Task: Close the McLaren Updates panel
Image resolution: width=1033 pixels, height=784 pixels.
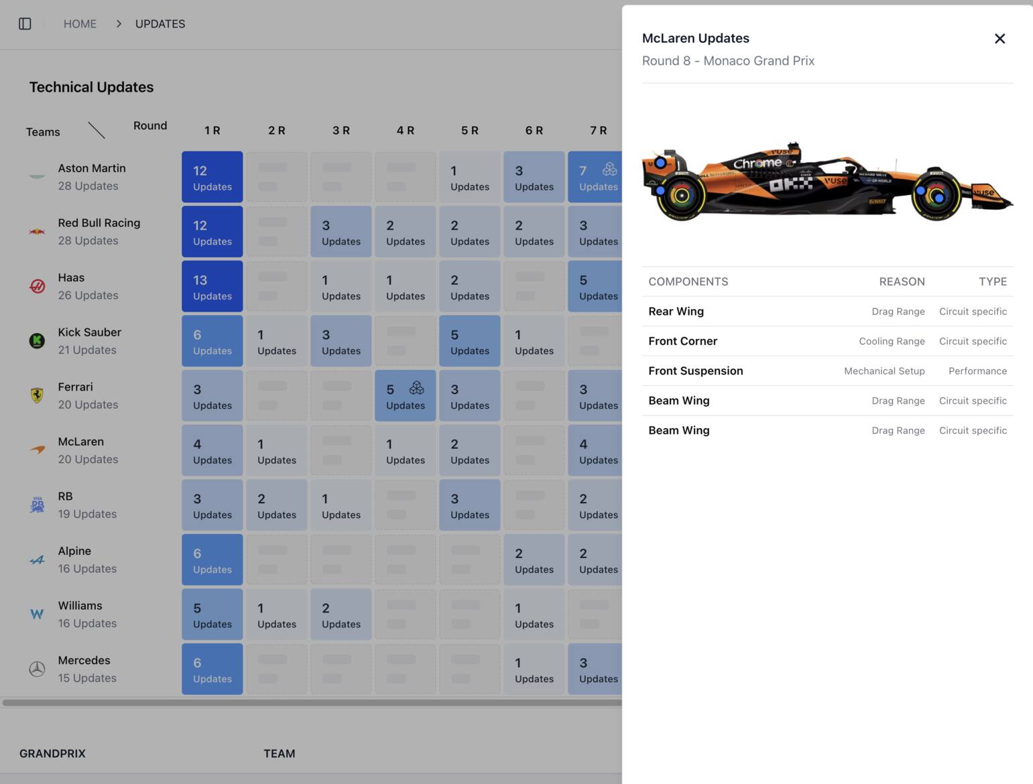Action: [999, 39]
